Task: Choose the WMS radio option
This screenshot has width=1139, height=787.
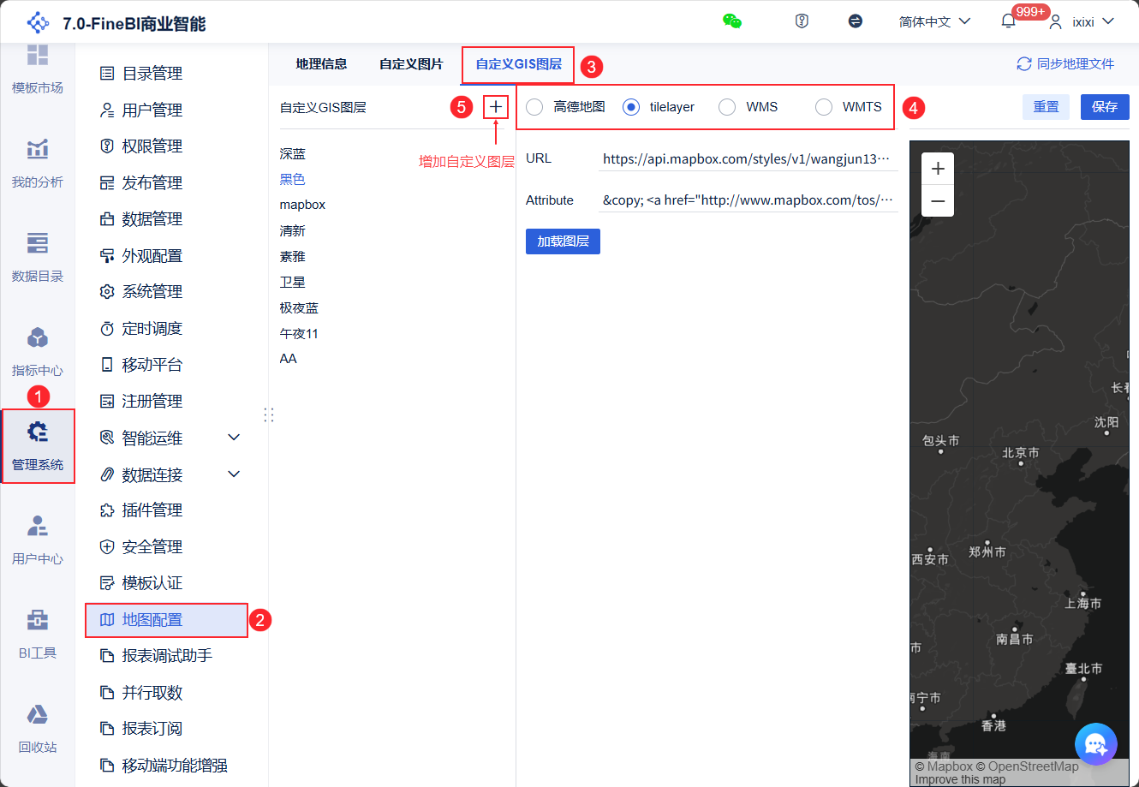Action: [x=727, y=107]
